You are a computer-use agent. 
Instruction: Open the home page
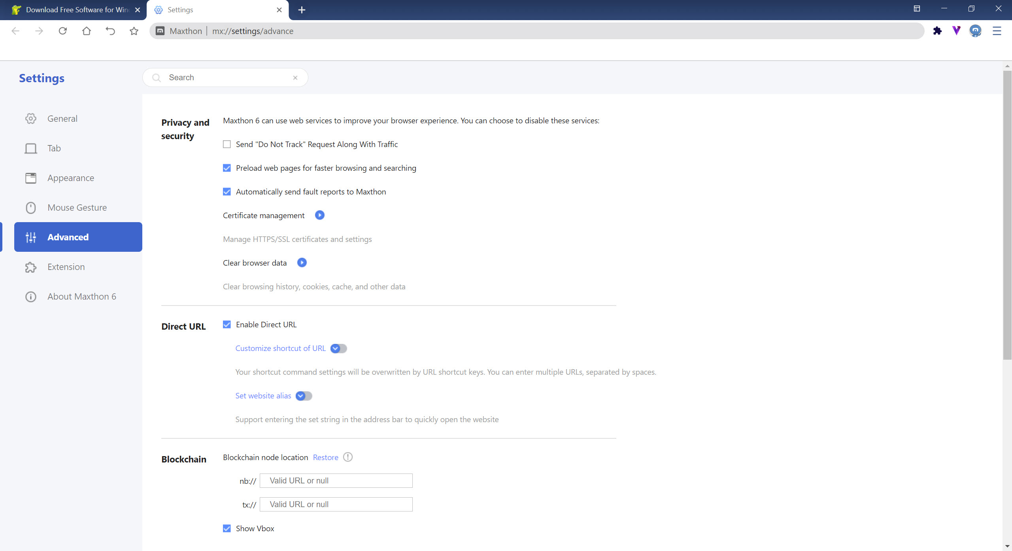tap(87, 31)
